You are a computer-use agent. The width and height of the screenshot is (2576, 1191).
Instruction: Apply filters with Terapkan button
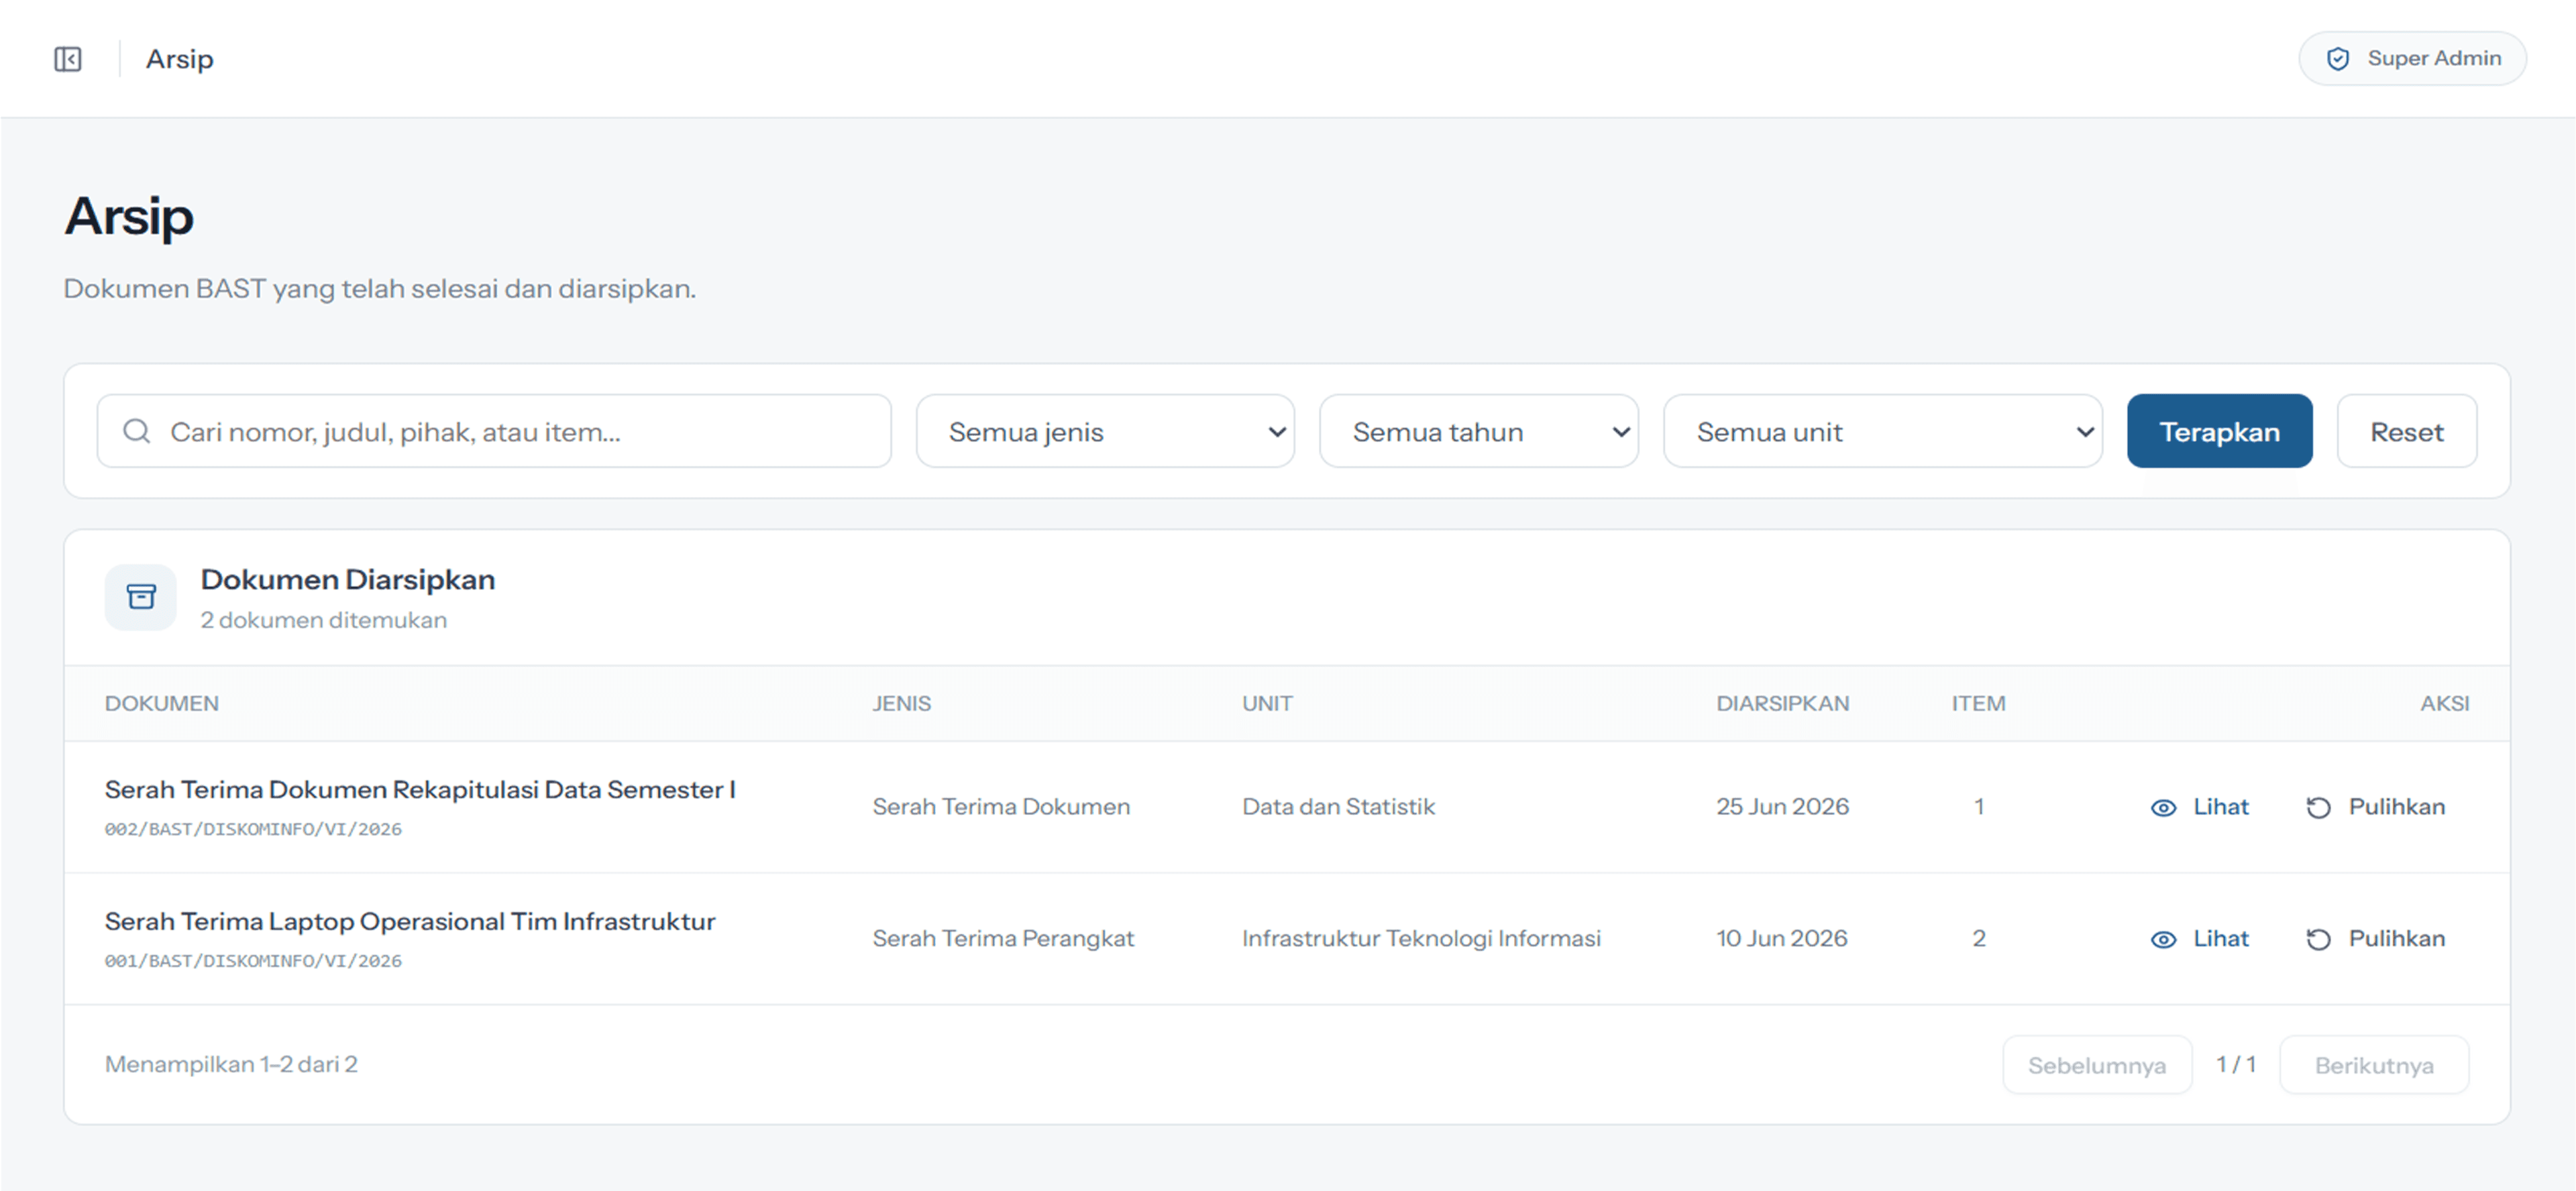point(2220,431)
